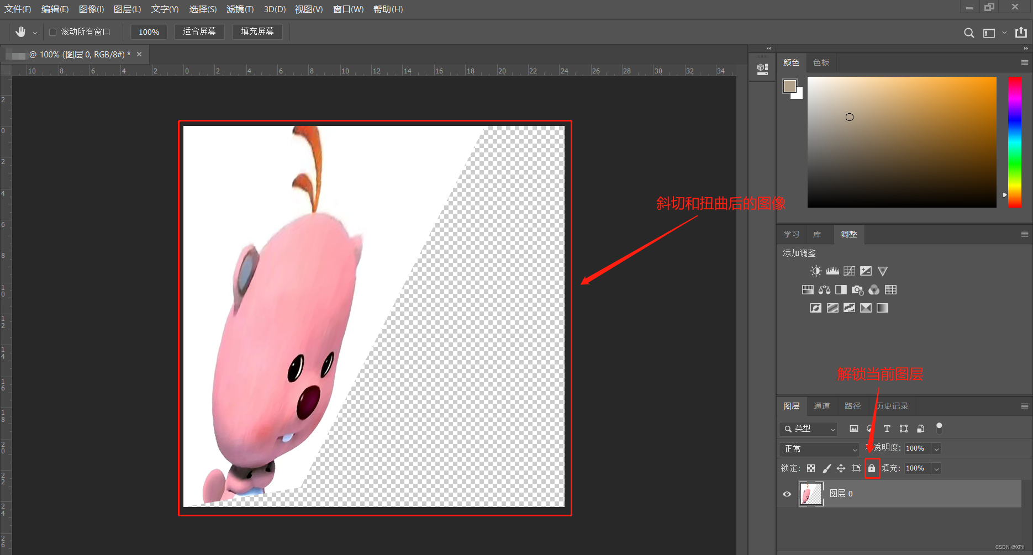This screenshot has width=1033, height=555.
Task: Toggle lock transparent pixels
Action: pos(811,468)
